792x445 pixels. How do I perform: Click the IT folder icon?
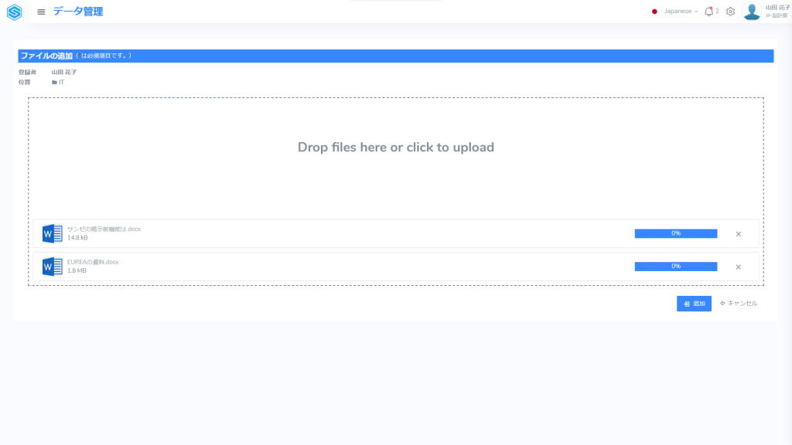click(x=54, y=82)
